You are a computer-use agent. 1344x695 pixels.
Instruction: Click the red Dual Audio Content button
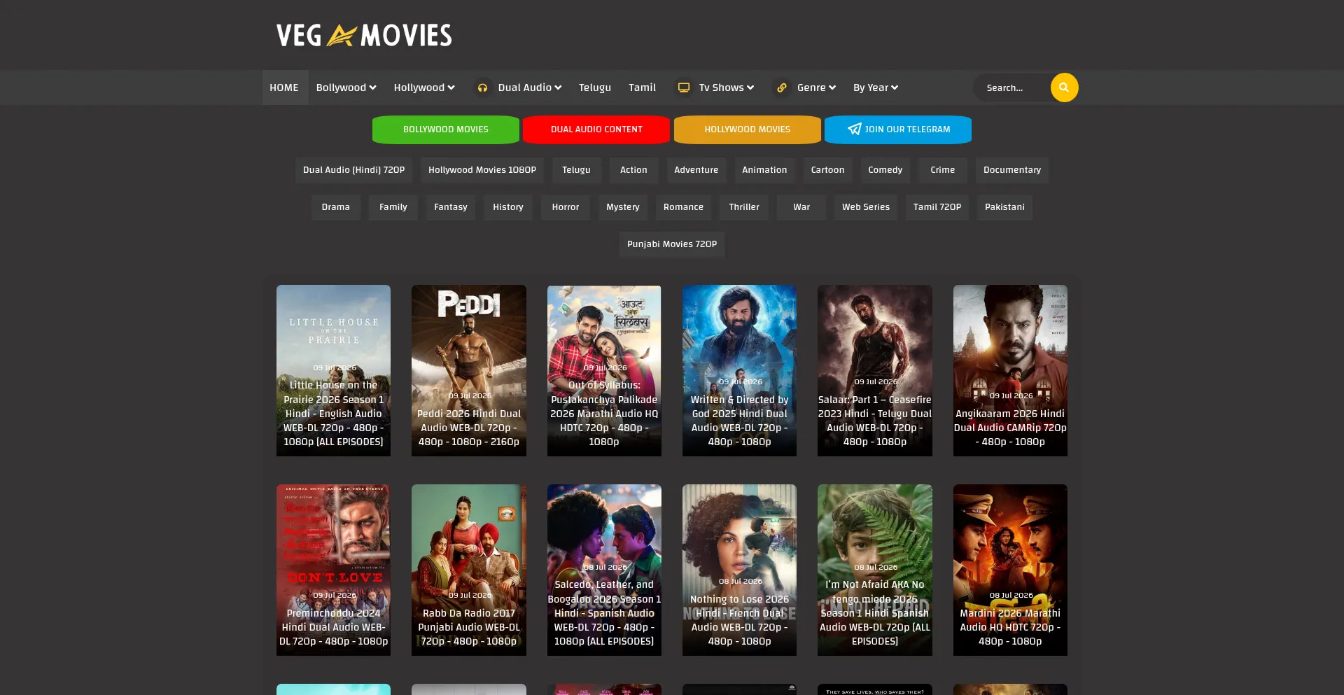point(596,129)
